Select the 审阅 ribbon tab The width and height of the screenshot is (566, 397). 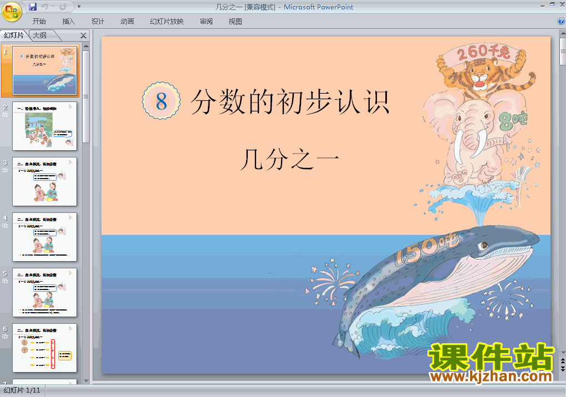206,21
